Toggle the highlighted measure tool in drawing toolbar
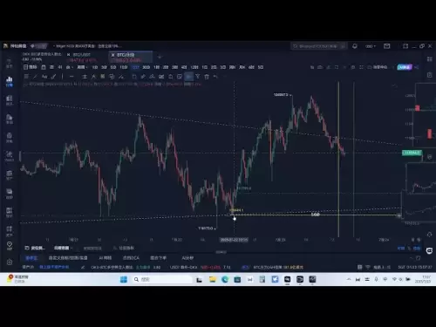Screen dimensions: 436x327 click(188, 77)
